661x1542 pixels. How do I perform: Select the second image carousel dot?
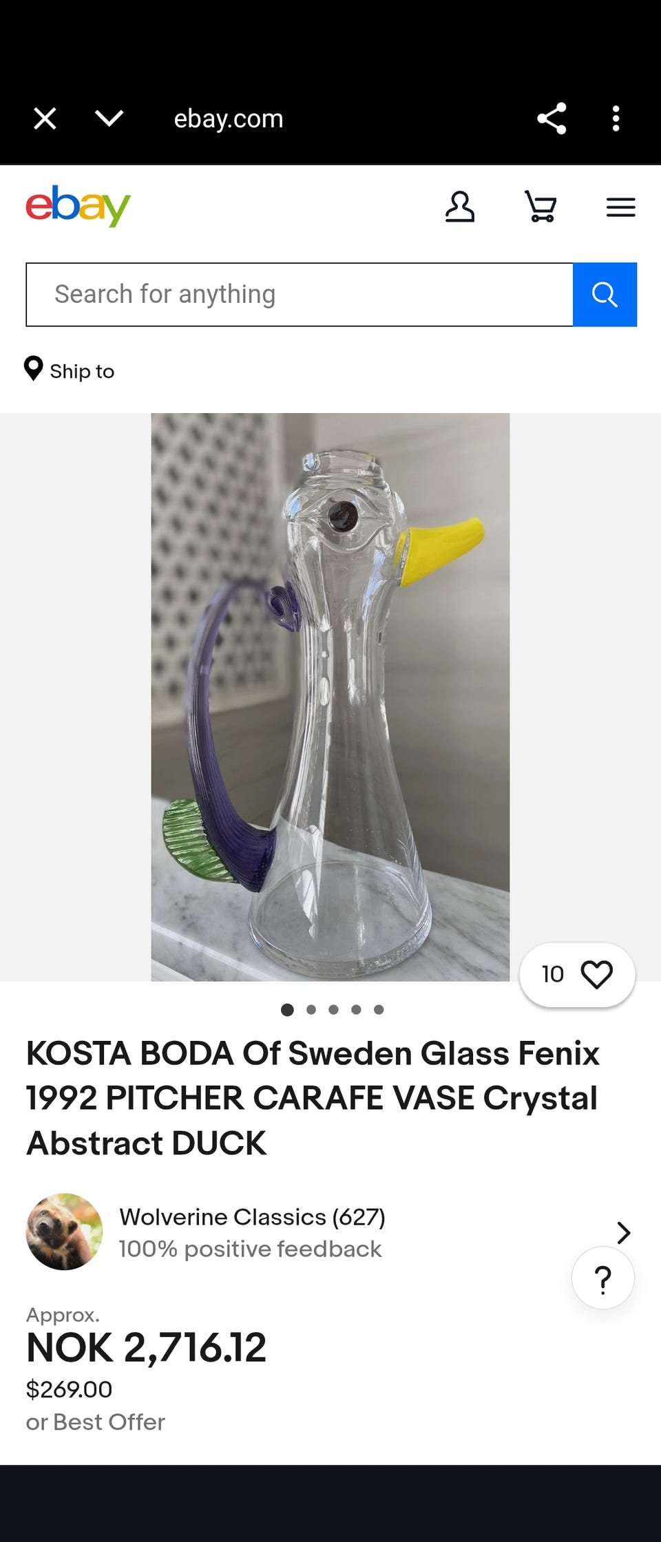pyautogui.click(x=311, y=1010)
